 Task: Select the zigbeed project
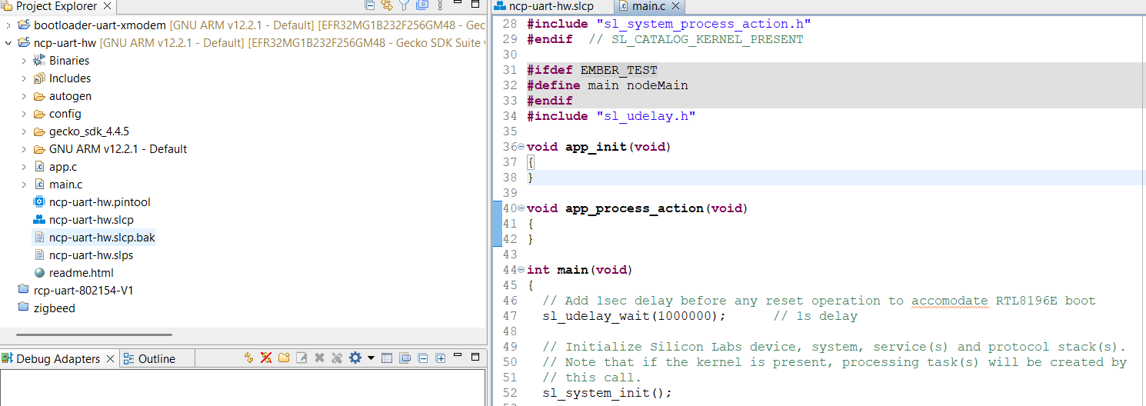tap(54, 308)
